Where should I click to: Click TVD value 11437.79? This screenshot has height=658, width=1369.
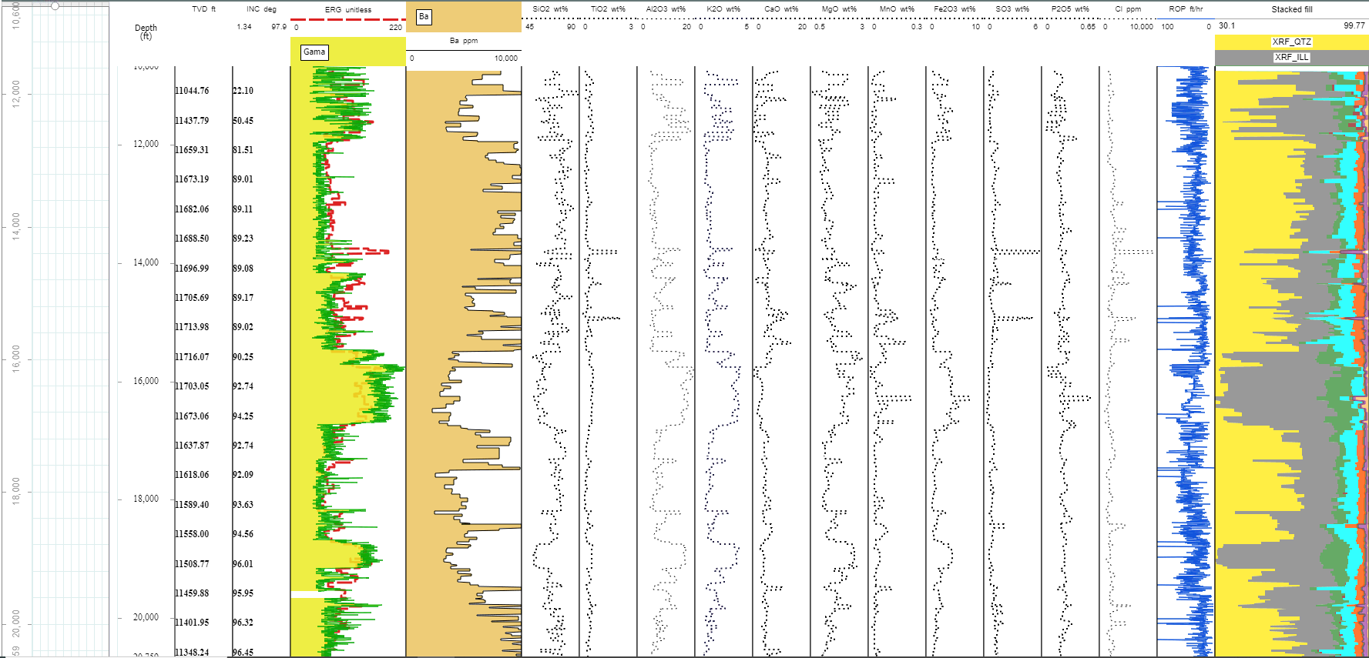point(192,121)
